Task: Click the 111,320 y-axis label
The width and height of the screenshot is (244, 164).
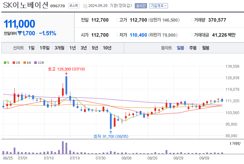Action: click(232, 101)
